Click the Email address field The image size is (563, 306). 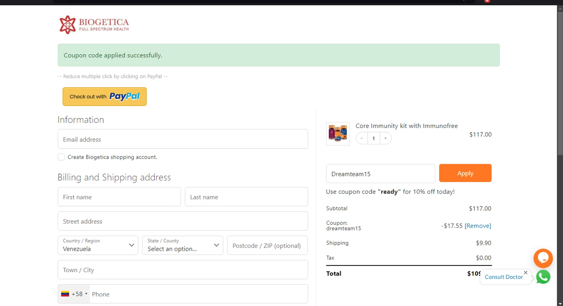(x=183, y=139)
